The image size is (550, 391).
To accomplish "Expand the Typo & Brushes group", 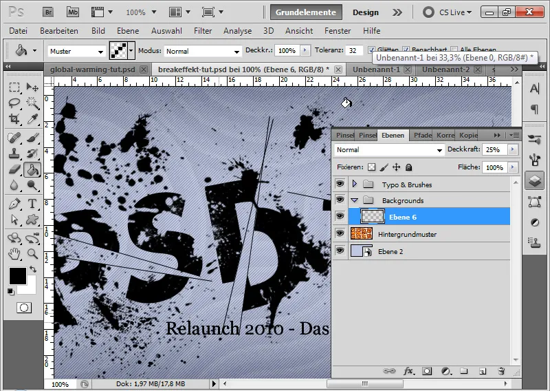I will click(354, 184).
